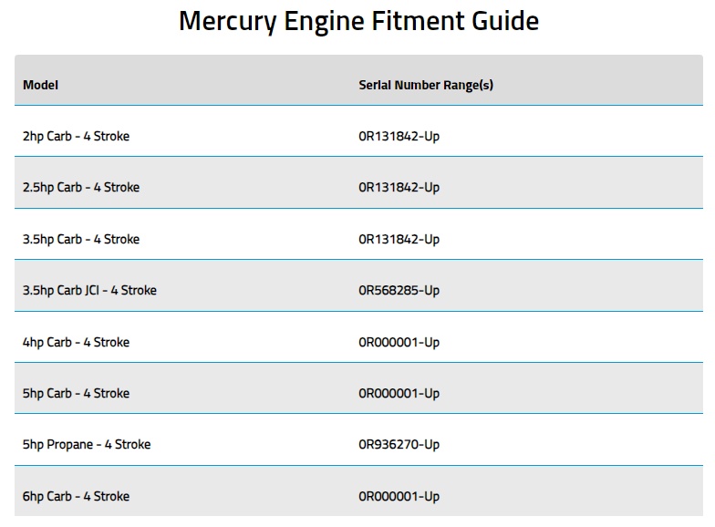
Task: Click the Model column header
Action: click(x=40, y=85)
